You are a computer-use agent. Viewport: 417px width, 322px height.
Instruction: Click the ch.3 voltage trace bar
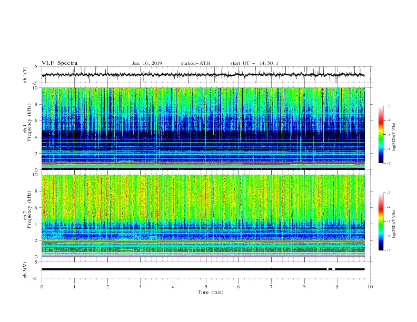pos(203,269)
